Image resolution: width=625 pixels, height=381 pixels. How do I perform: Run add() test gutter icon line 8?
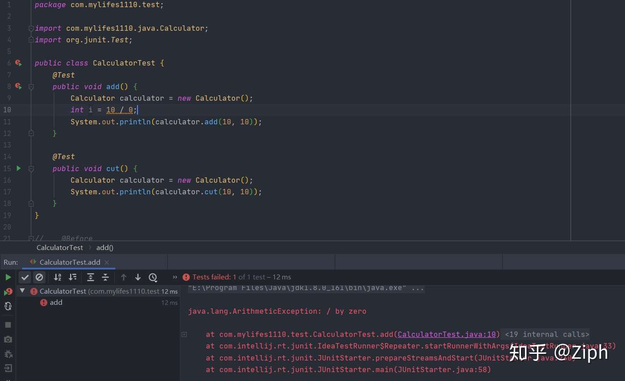18,86
